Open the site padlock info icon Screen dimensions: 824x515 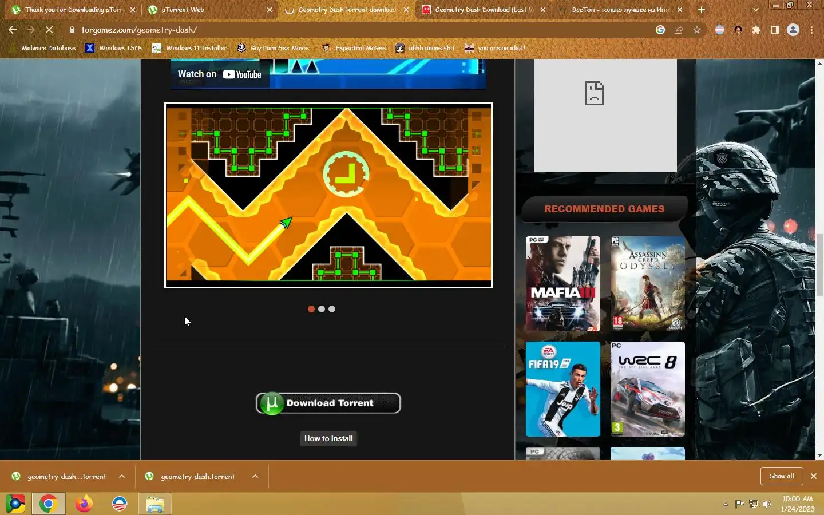72,30
